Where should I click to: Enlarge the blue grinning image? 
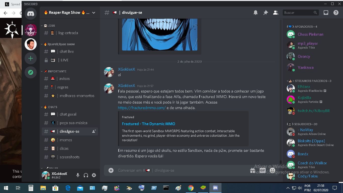click(x=160, y=34)
